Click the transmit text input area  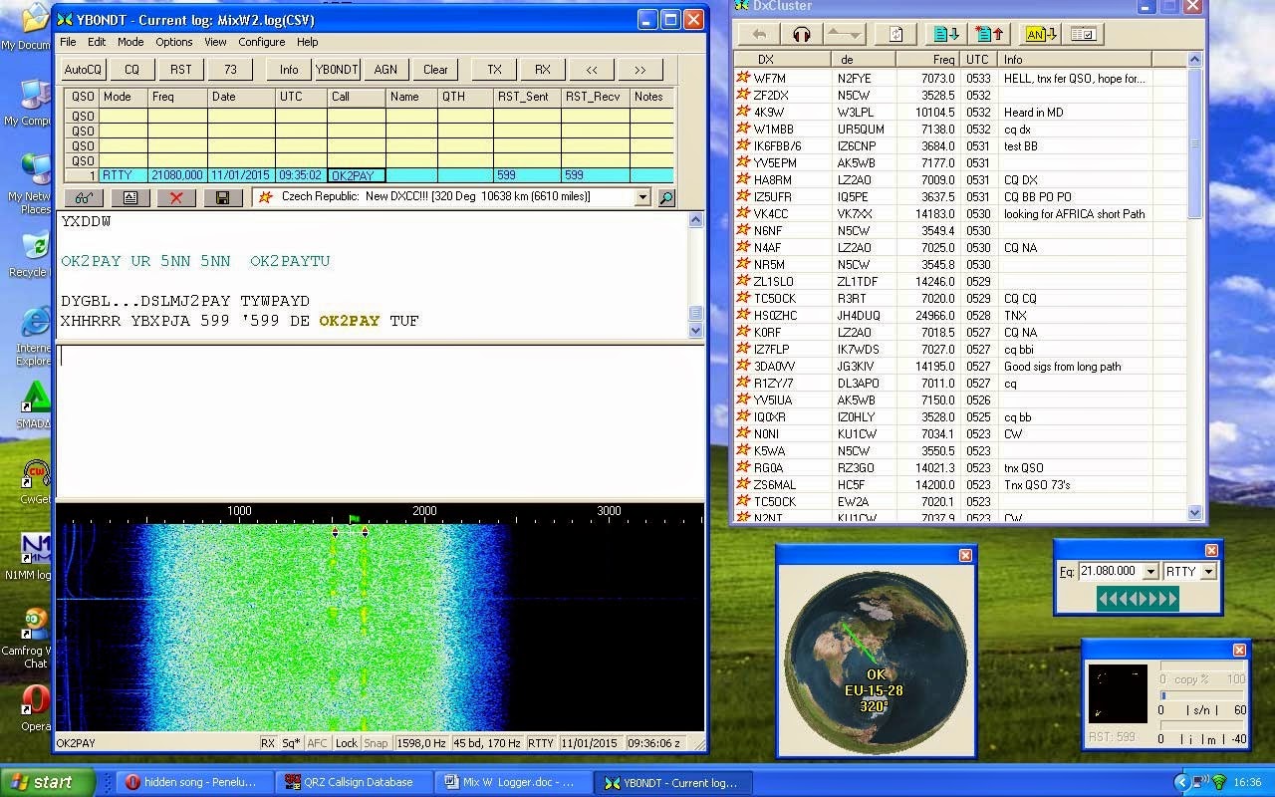380,421
